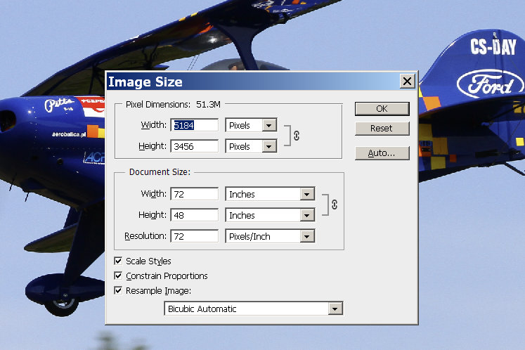
Task: Select the Document Size Height field
Action: coord(195,215)
